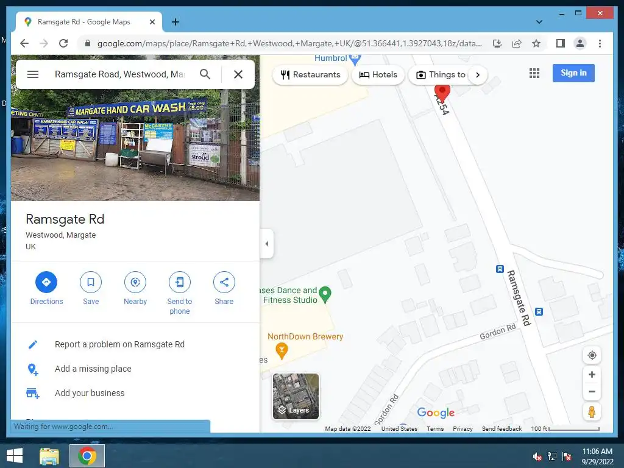Click the Street View pegman
This screenshot has height=468, width=624.
tap(592, 412)
